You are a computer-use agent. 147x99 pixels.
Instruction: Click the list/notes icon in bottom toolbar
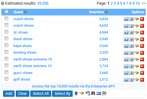[x=104, y=93]
